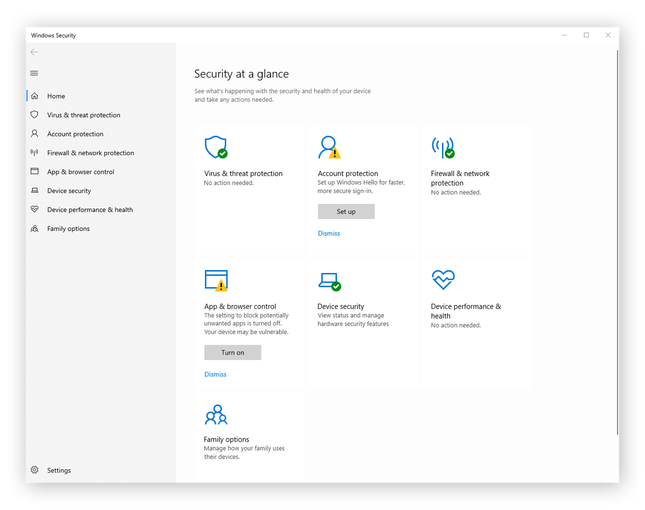Image resolution: width=645 pixels, height=510 pixels.
Task: Click the laptop icon on the Device security tile
Action: click(330, 280)
